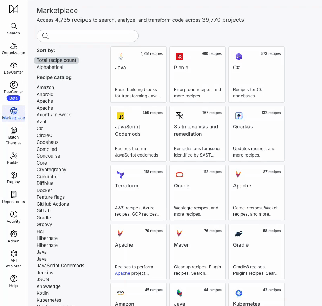
Task: Select Marketplace globe icon in sidebar
Action: [x=14, y=111]
